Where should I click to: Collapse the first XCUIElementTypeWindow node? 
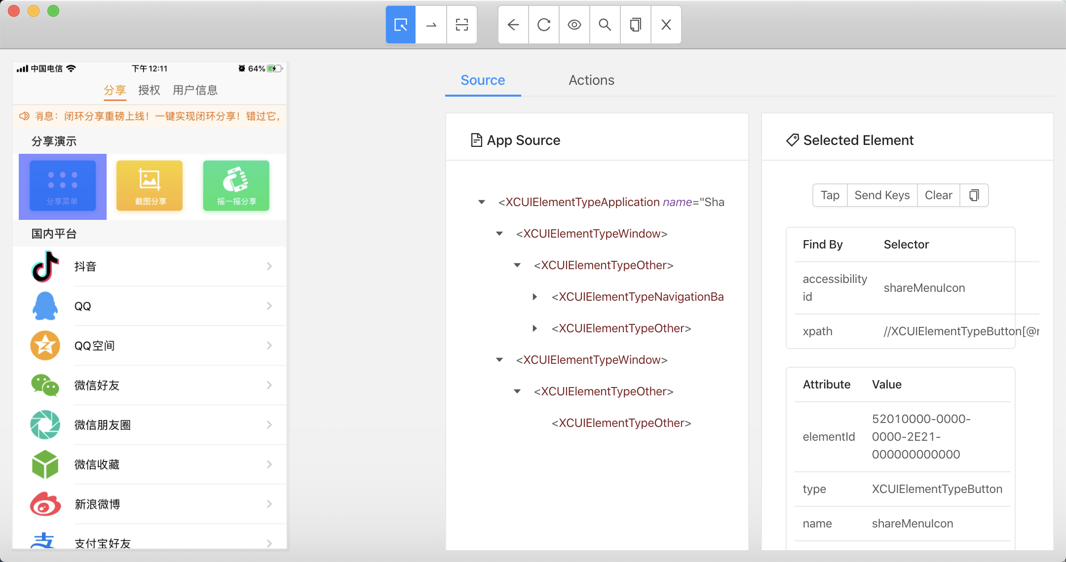(499, 234)
